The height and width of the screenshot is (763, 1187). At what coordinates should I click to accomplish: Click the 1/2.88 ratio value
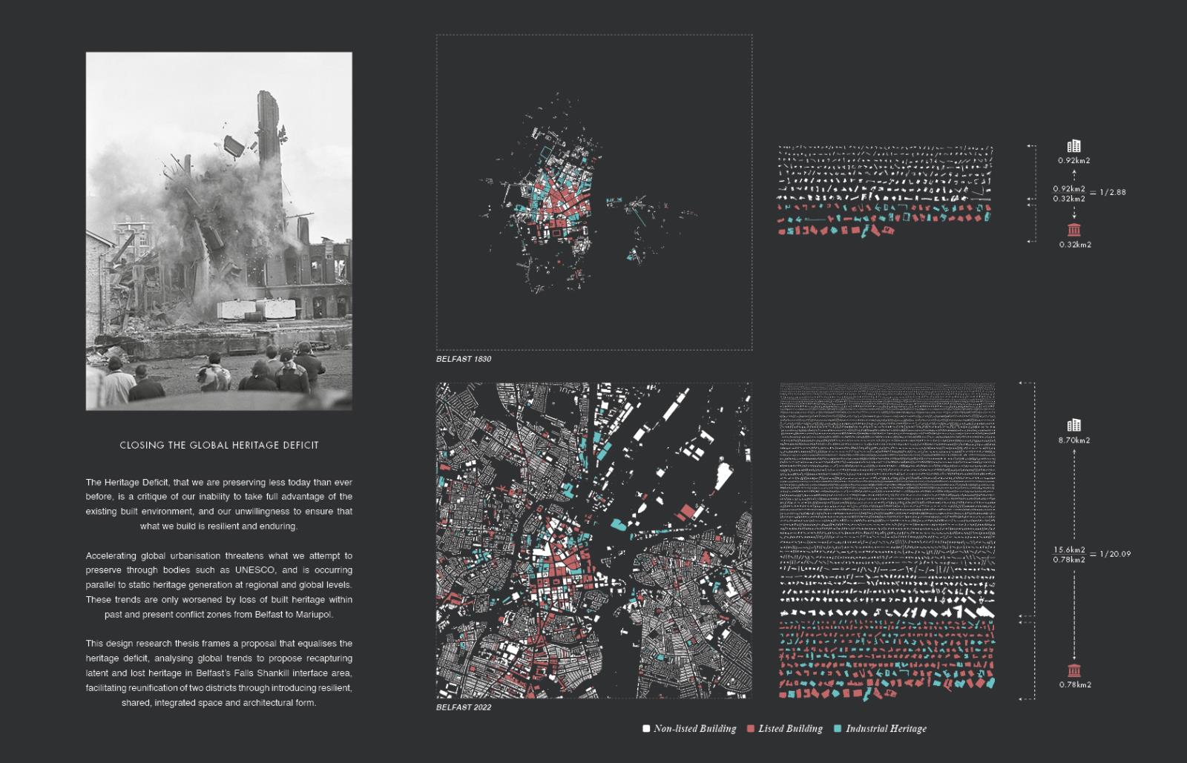(1113, 192)
